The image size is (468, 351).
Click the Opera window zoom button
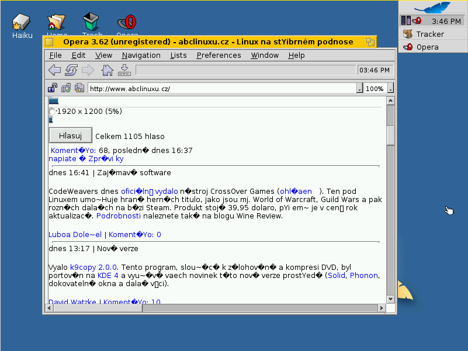point(370,42)
